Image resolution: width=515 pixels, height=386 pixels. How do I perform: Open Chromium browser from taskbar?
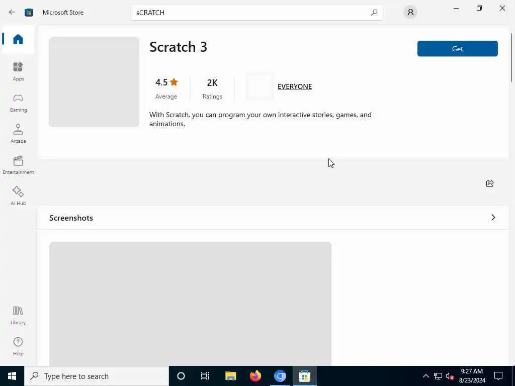(x=280, y=376)
